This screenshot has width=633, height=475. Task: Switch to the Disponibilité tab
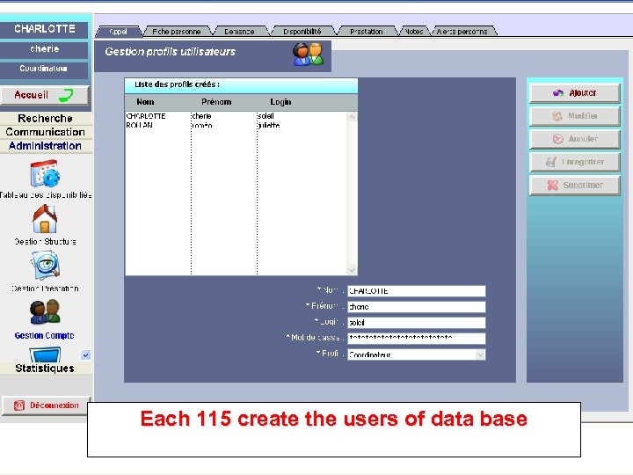[302, 32]
